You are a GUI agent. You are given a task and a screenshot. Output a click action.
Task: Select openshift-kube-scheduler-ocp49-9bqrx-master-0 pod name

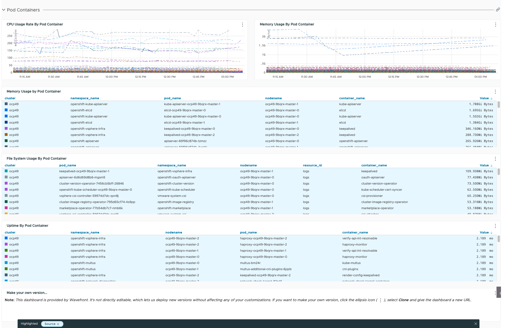click(x=96, y=190)
